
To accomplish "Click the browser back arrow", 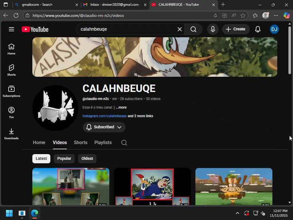I will pyautogui.click(x=6, y=15).
